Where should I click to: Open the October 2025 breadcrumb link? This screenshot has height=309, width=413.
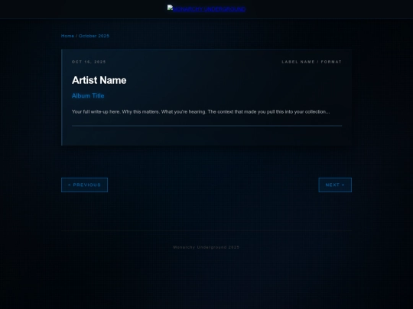coord(94,36)
